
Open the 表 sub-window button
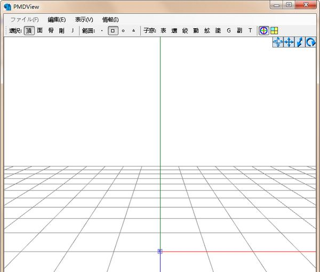pyautogui.click(x=163, y=31)
